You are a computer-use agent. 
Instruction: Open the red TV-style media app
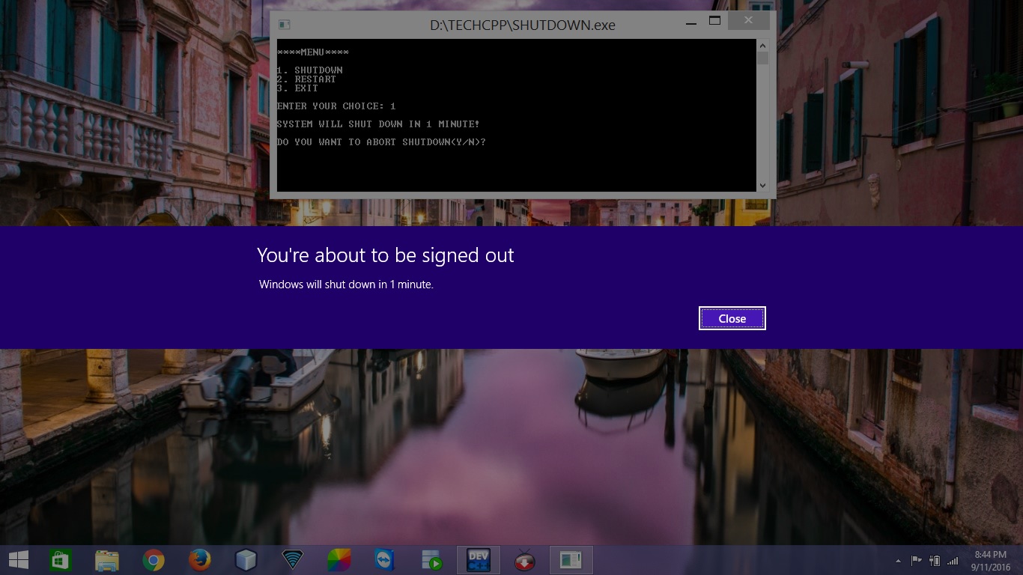(x=524, y=559)
